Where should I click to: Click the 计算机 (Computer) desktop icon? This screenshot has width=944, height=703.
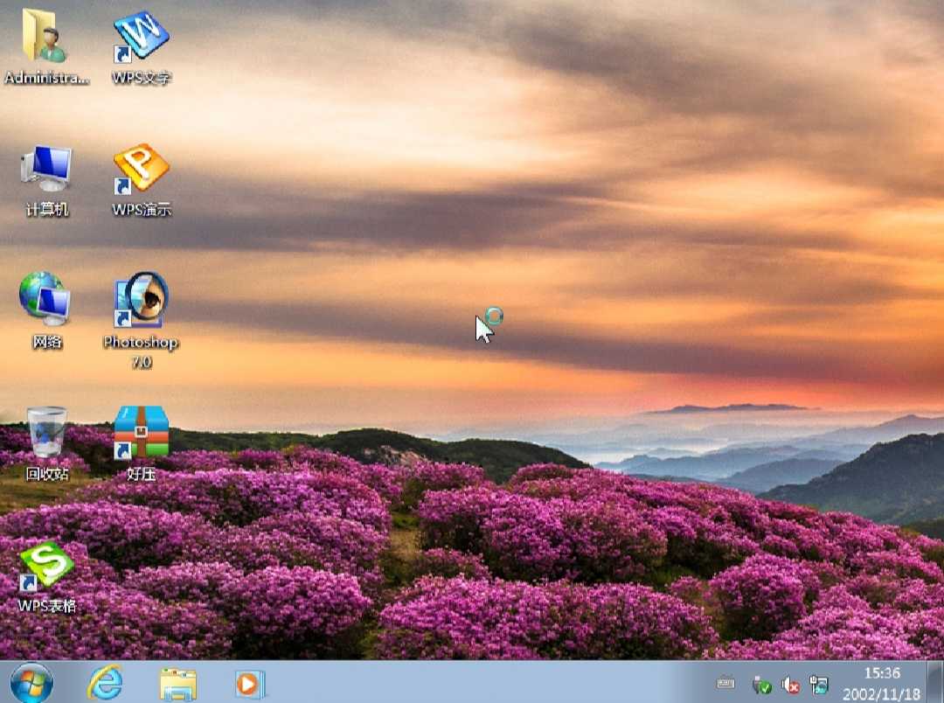click(x=46, y=171)
